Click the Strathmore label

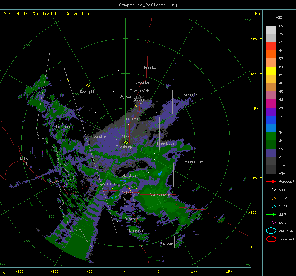coord(160,194)
